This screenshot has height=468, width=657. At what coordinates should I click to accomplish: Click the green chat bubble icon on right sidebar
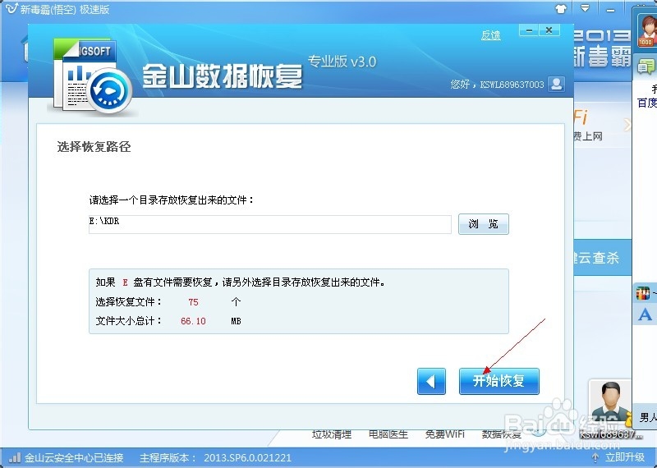point(646,67)
